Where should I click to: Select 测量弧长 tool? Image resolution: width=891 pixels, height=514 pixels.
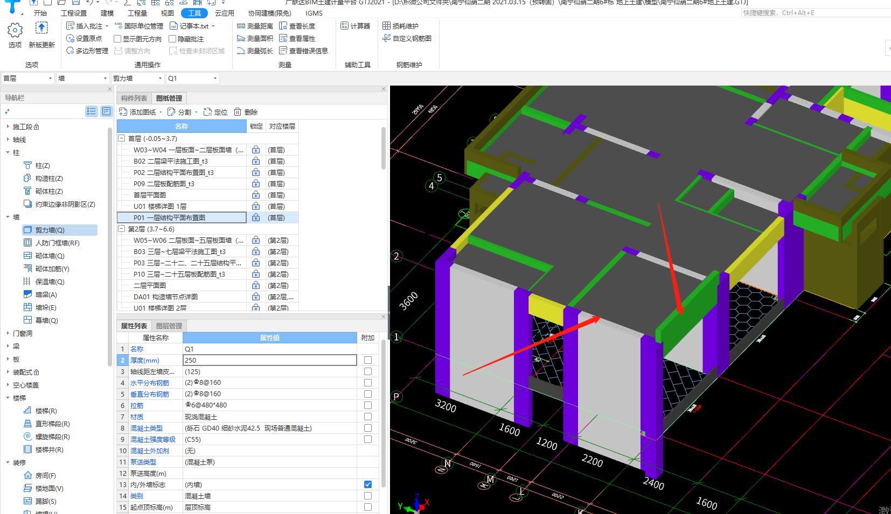coord(255,51)
